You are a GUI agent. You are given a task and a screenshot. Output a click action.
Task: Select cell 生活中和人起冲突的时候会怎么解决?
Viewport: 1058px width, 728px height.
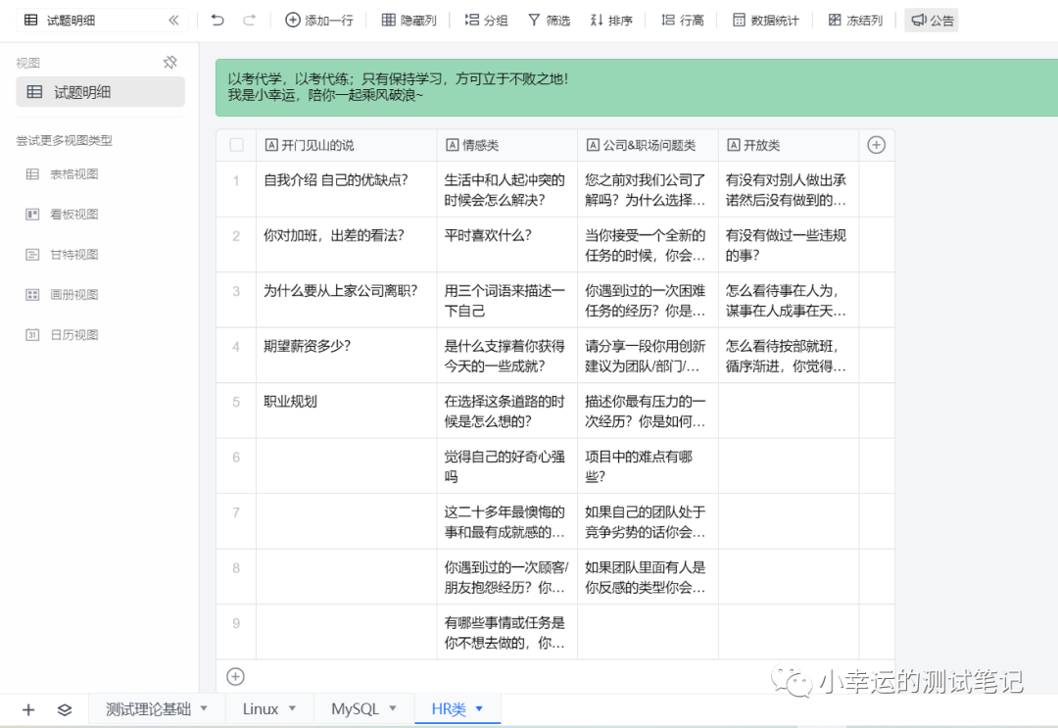tap(506, 189)
